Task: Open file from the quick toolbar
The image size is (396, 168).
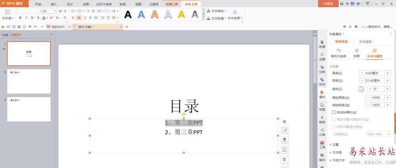Action: point(3,27)
